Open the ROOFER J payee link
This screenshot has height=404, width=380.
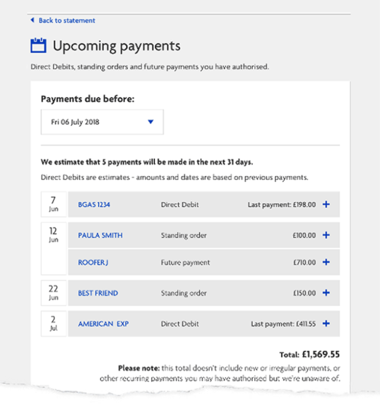[93, 262]
